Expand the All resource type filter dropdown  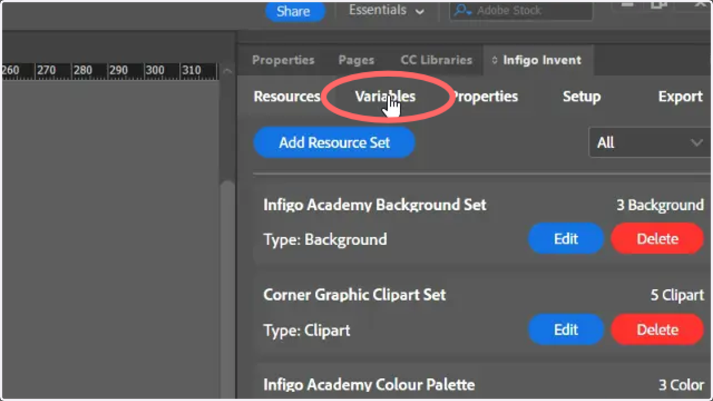pyautogui.click(x=649, y=143)
